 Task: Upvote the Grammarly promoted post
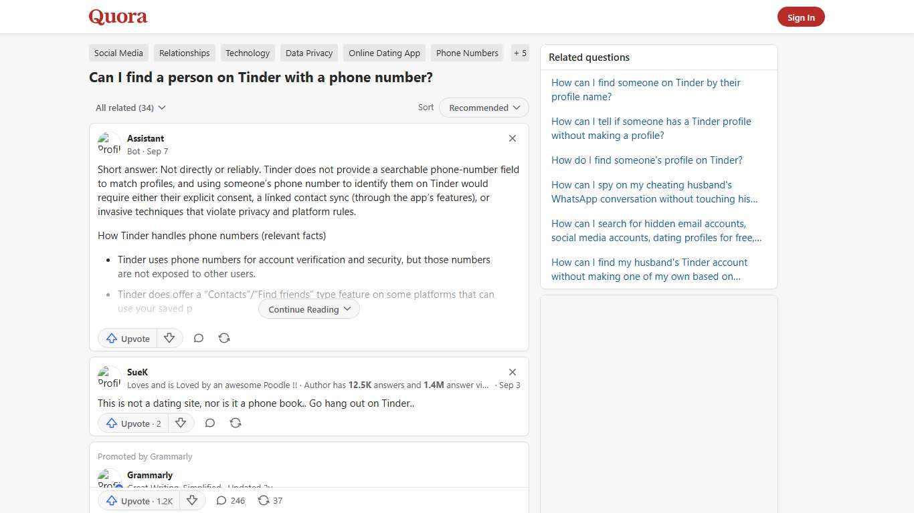pos(137,500)
